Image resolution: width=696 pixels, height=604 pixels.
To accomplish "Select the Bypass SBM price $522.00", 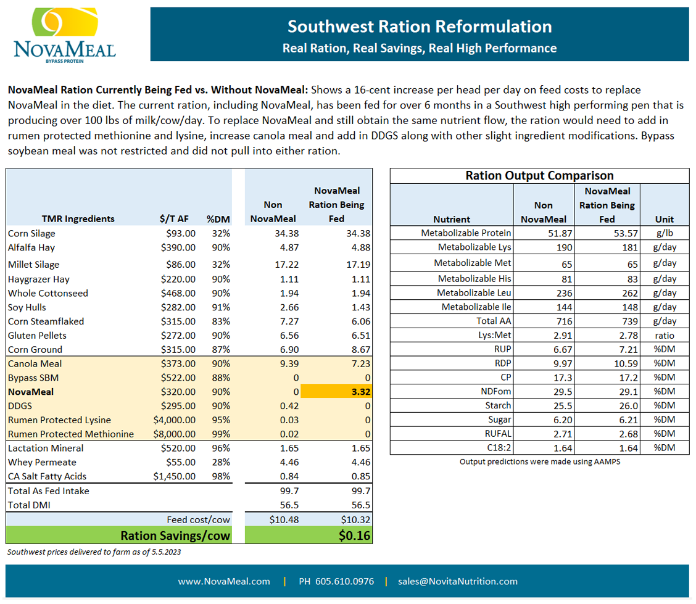I will (x=178, y=378).
